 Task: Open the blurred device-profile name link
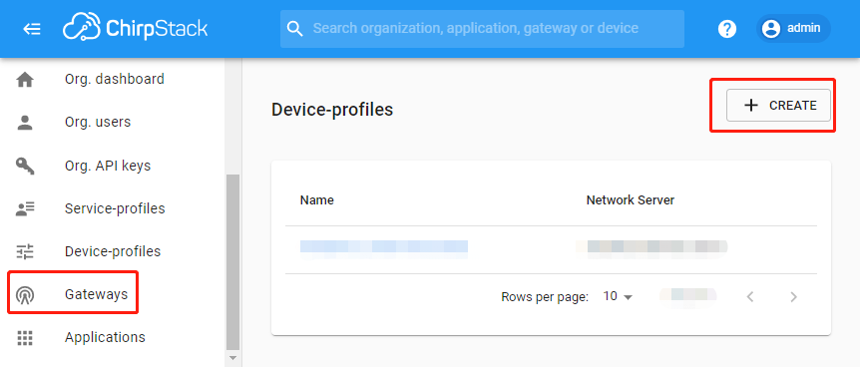384,247
